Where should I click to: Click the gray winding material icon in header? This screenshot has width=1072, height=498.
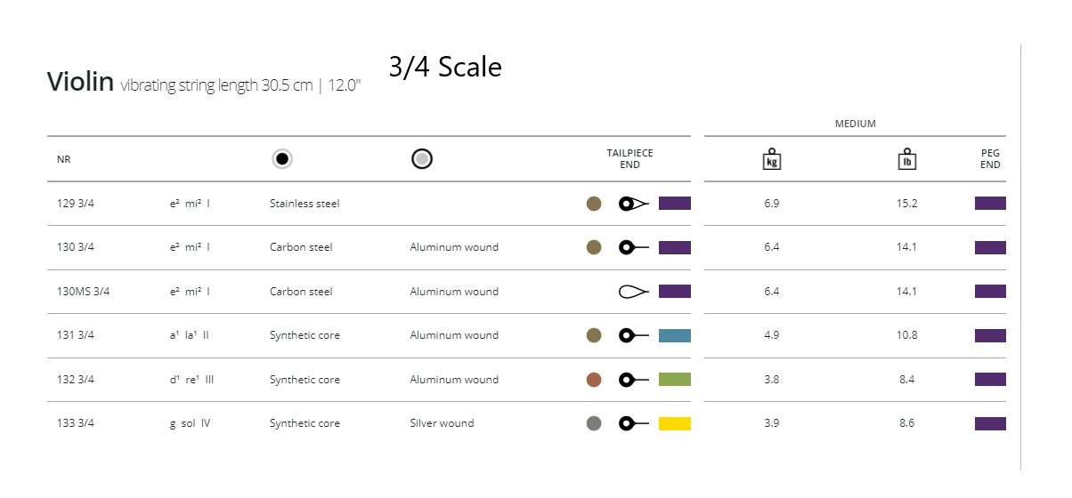pos(422,159)
